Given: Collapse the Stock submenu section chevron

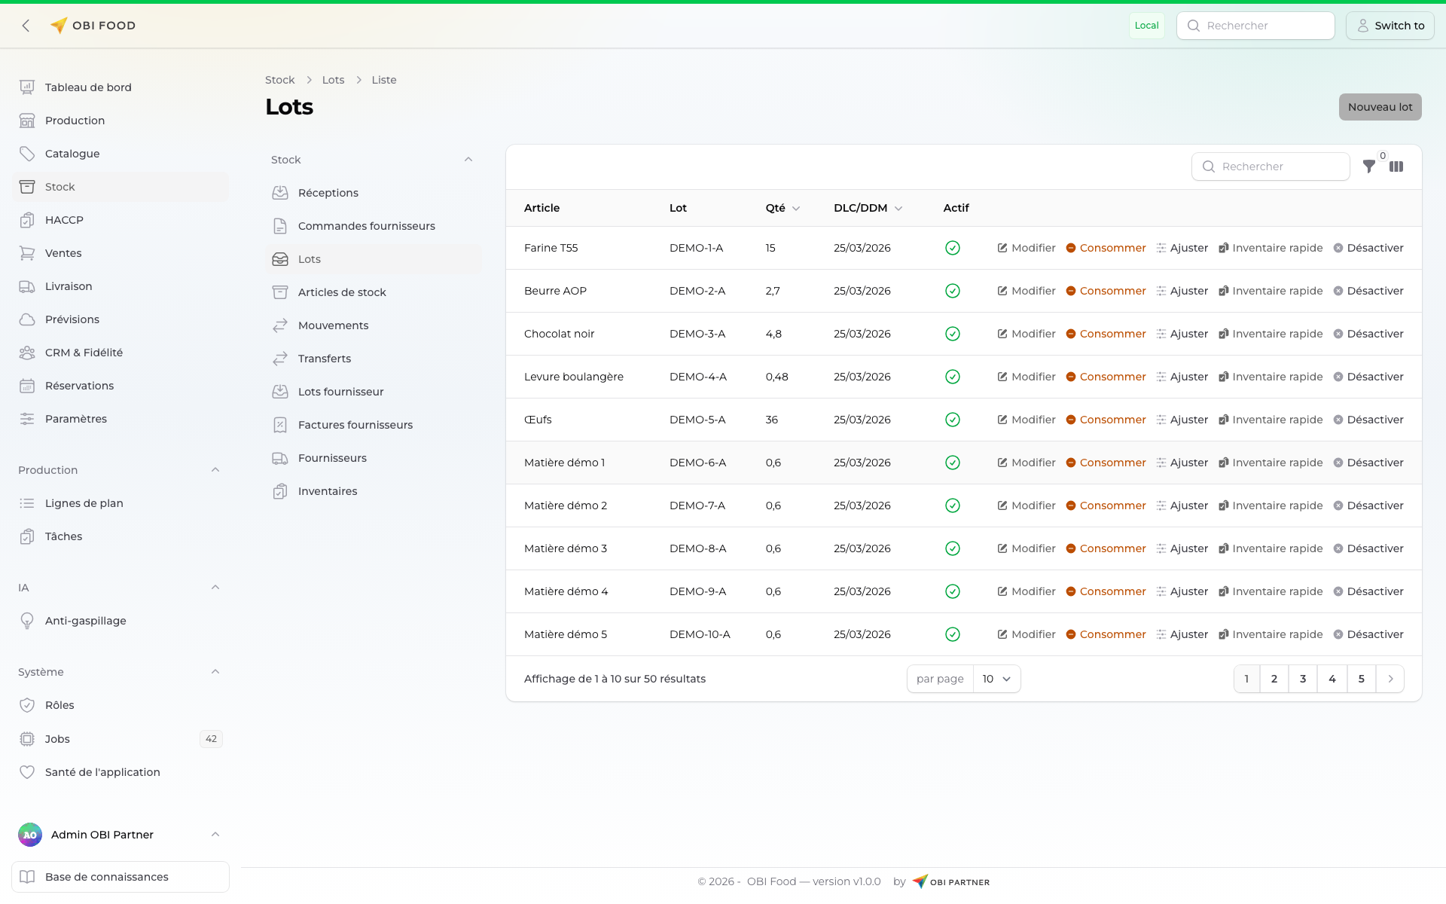Looking at the screenshot, I should click(x=468, y=160).
